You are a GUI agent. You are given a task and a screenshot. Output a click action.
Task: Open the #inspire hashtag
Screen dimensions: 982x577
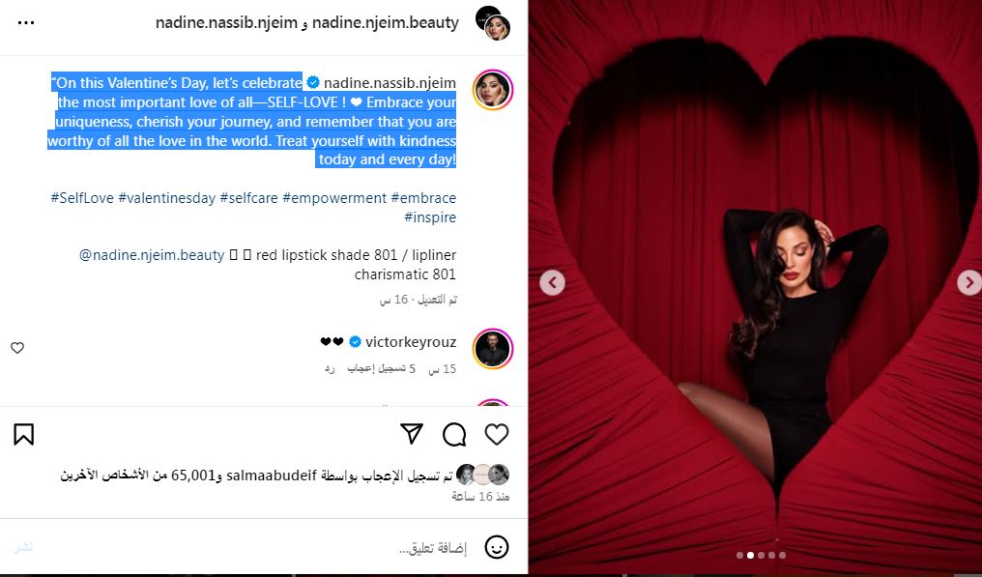coord(430,217)
